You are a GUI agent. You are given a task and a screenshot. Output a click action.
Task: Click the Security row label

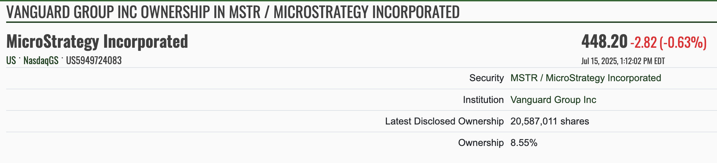coord(486,78)
